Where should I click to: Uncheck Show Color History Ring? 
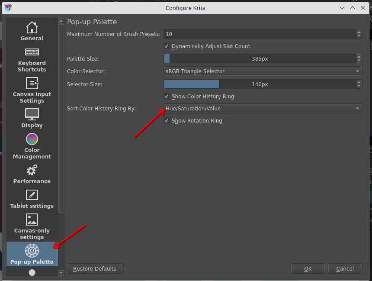pyautogui.click(x=167, y=97)
